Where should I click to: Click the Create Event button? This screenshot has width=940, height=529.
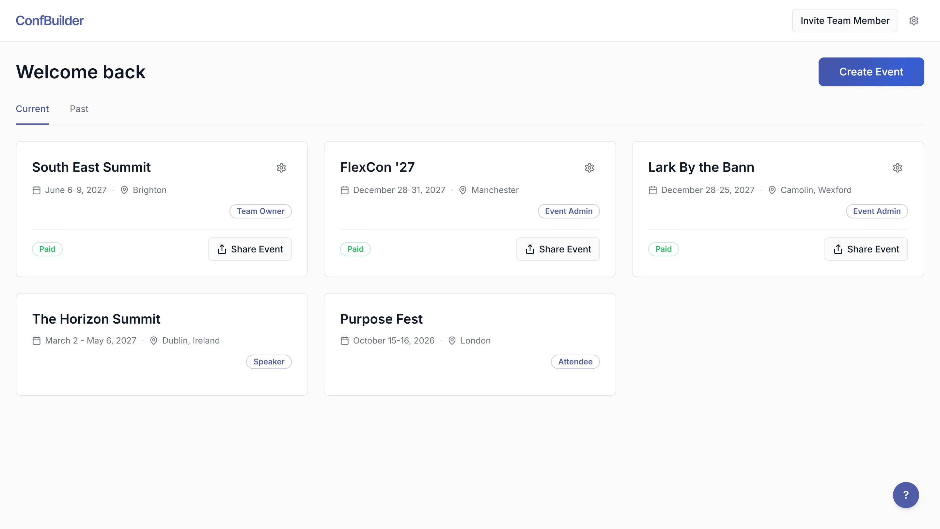click(871, 72)
